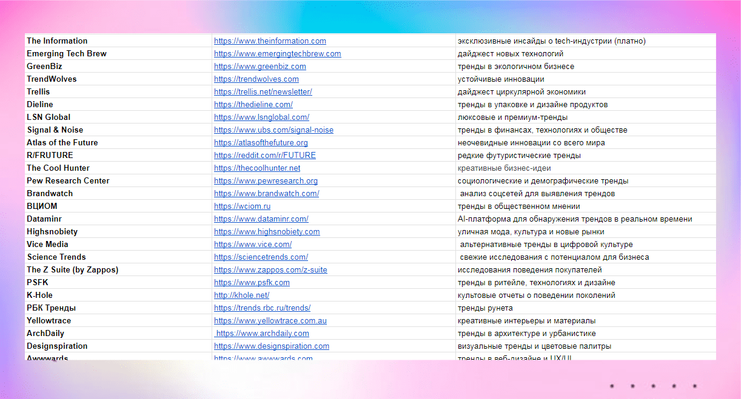Open the yellowtrace.com.au link
This screenshot has width=741, height=399.
270,321
